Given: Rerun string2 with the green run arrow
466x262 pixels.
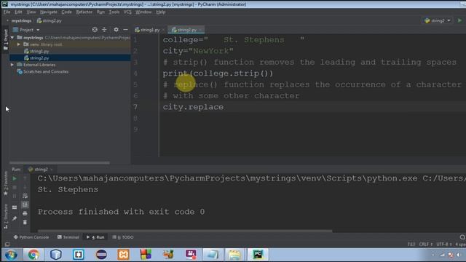Looking at the screenshot, I should (x=15, y=178).
